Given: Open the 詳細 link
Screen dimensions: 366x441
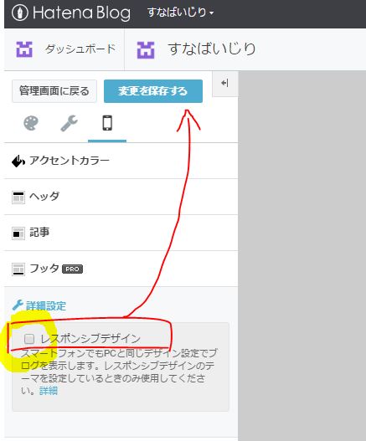Looking at the screenshot, I should pos(49,391).
